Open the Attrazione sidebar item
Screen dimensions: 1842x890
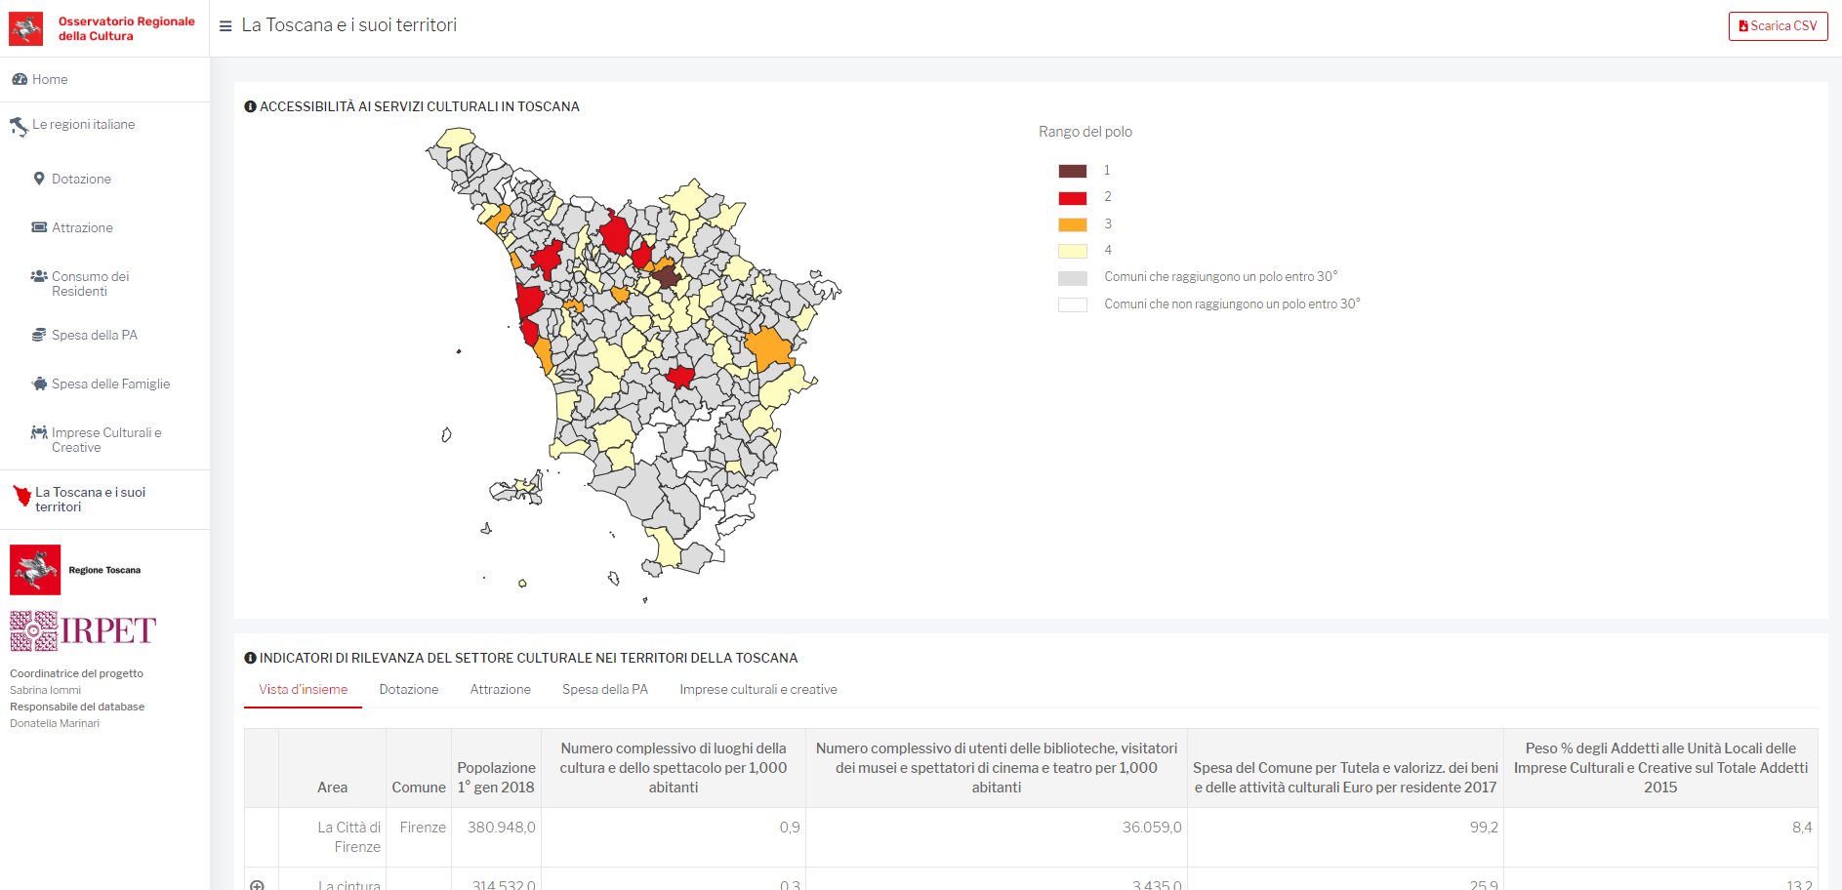[82, 227]
